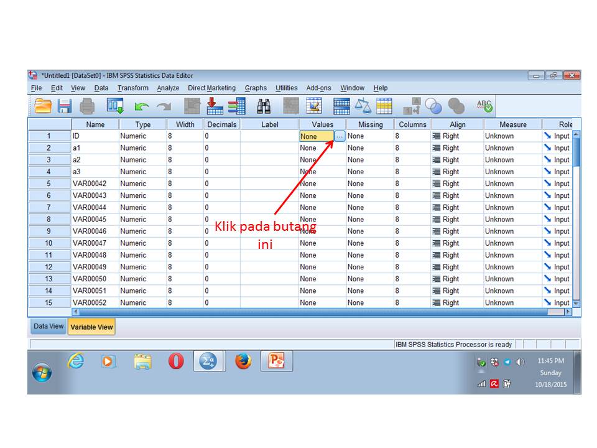Click the vertical scrollbar down arrow

[x=576, y=304]
